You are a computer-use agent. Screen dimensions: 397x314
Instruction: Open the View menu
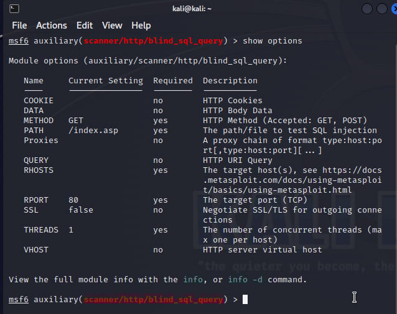point(112,25)
